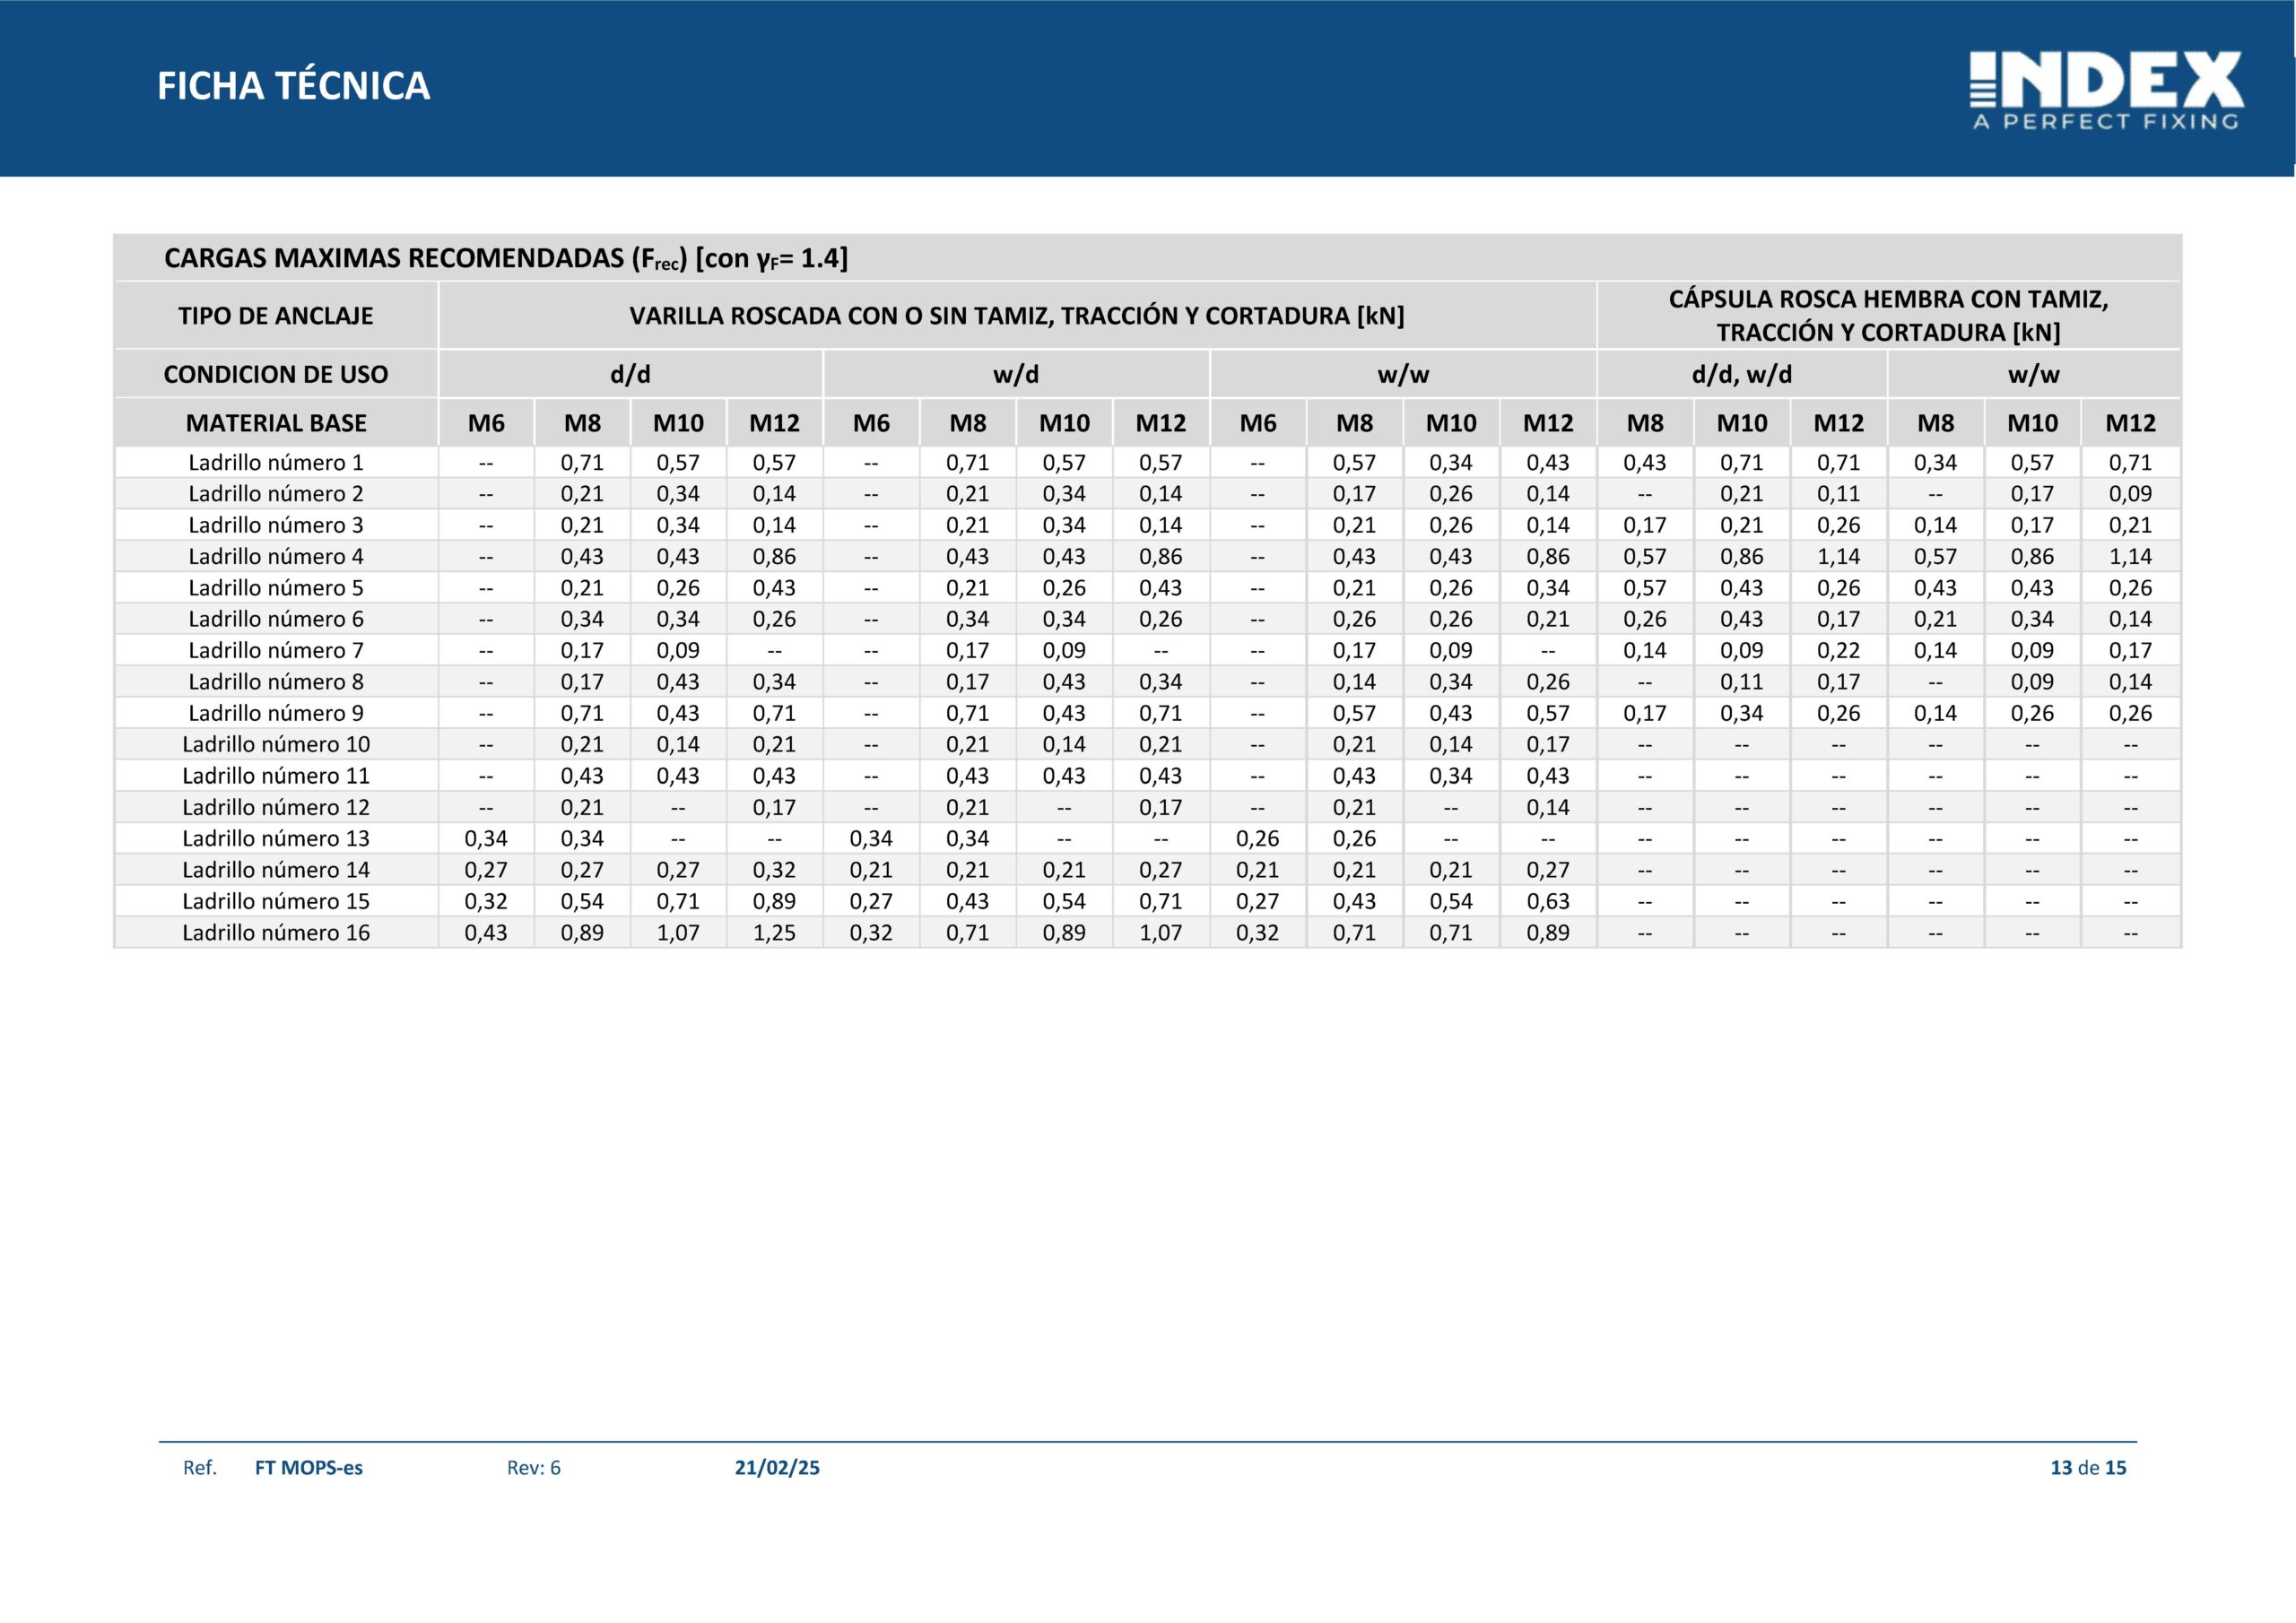Select the Rev: 6 footer text
This screenshot has width=2296, height=1623.
click(x=534, y=1467)
